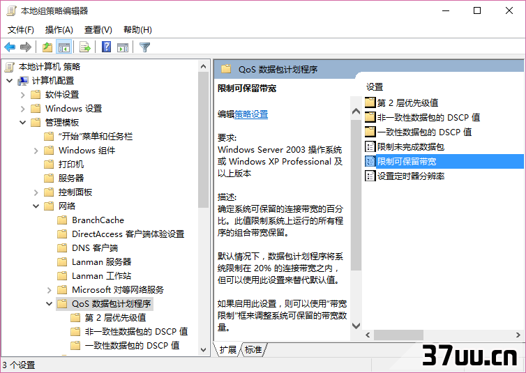Image resolution: width=526 pixels, height=373 pixels.
Task: Select 第 2 层优先级值 under QoS in tree
Action: pos(115,318)
